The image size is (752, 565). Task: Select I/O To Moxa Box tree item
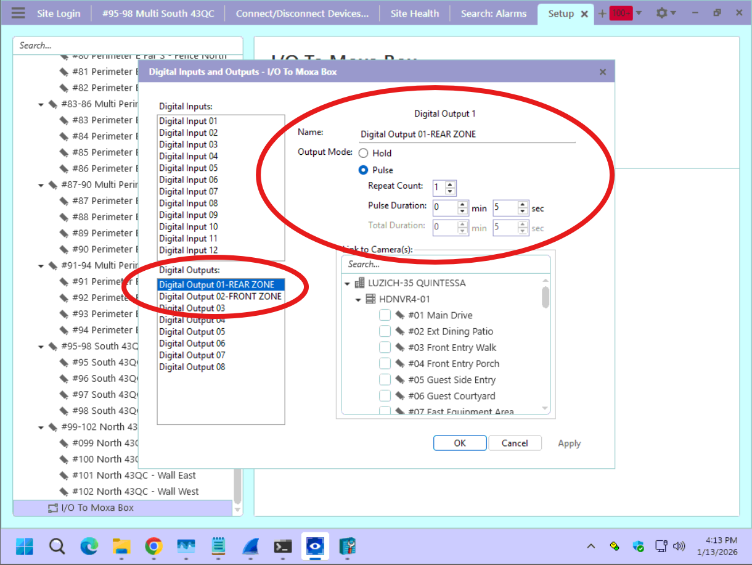(123, 508)
